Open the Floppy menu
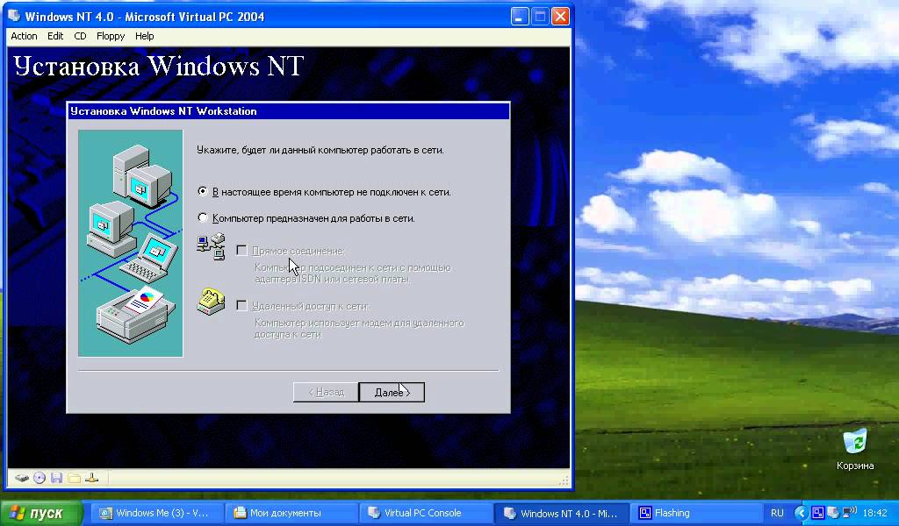Screen dimensions: 899x526 pos(111,36)
